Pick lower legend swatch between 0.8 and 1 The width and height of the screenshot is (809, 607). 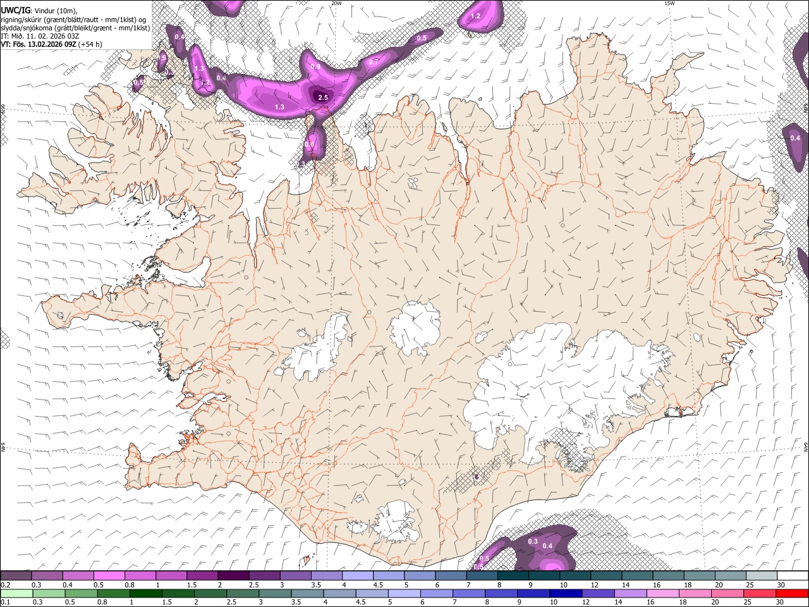coord(113,593)
